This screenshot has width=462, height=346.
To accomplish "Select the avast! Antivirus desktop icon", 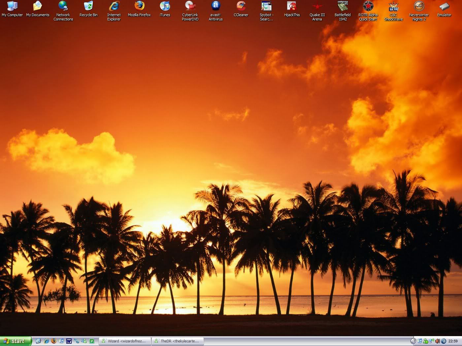I will coord(215,11).
